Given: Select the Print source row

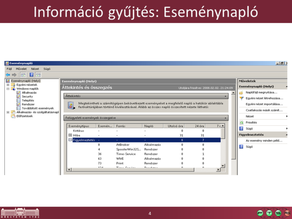Looking at the screenshot, I should tap(144, 163).
